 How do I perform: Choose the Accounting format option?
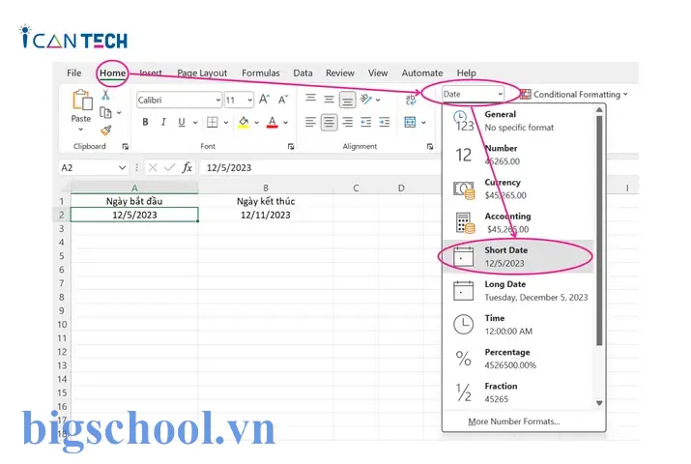click(x=519, y=222)
